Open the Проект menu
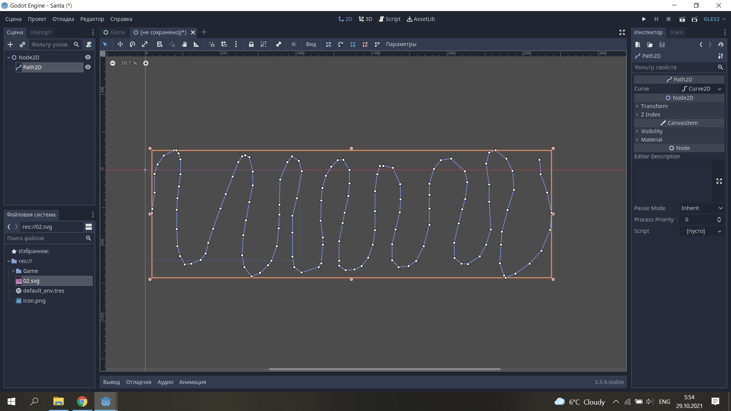731x411 pixels. 37,19
